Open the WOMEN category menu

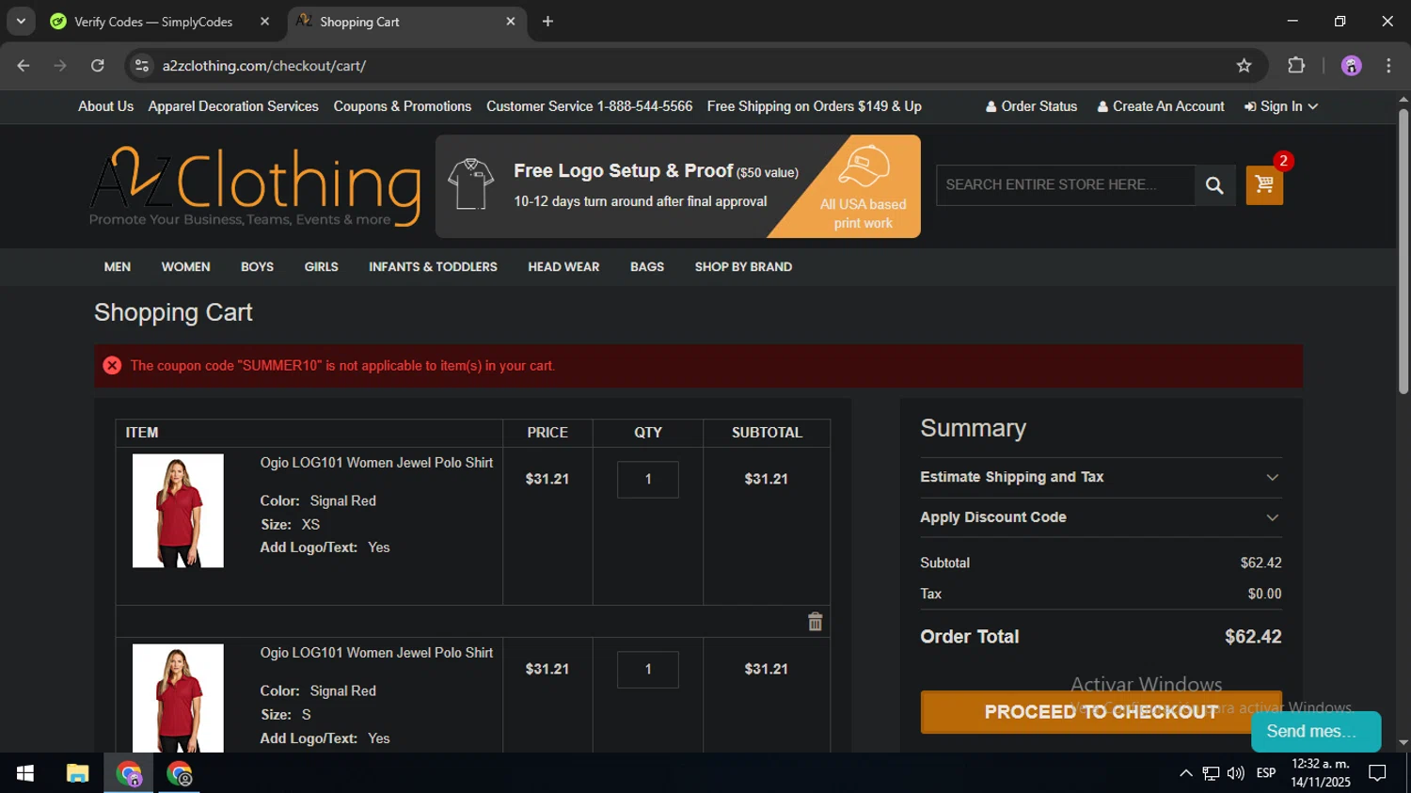(x=185, y=267)
